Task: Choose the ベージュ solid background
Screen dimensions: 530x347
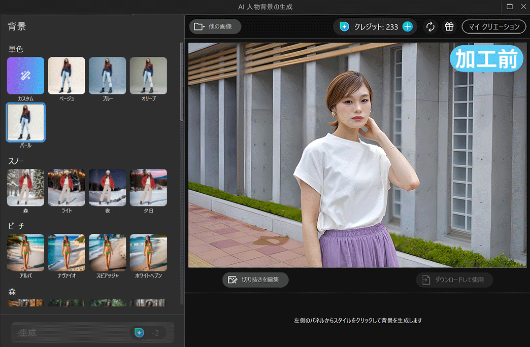Action: click(x=67, y=75)
